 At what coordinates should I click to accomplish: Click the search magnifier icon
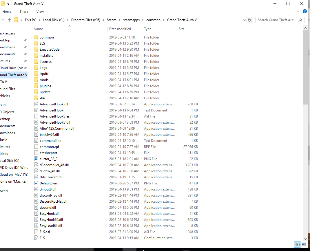pos(300,20)
